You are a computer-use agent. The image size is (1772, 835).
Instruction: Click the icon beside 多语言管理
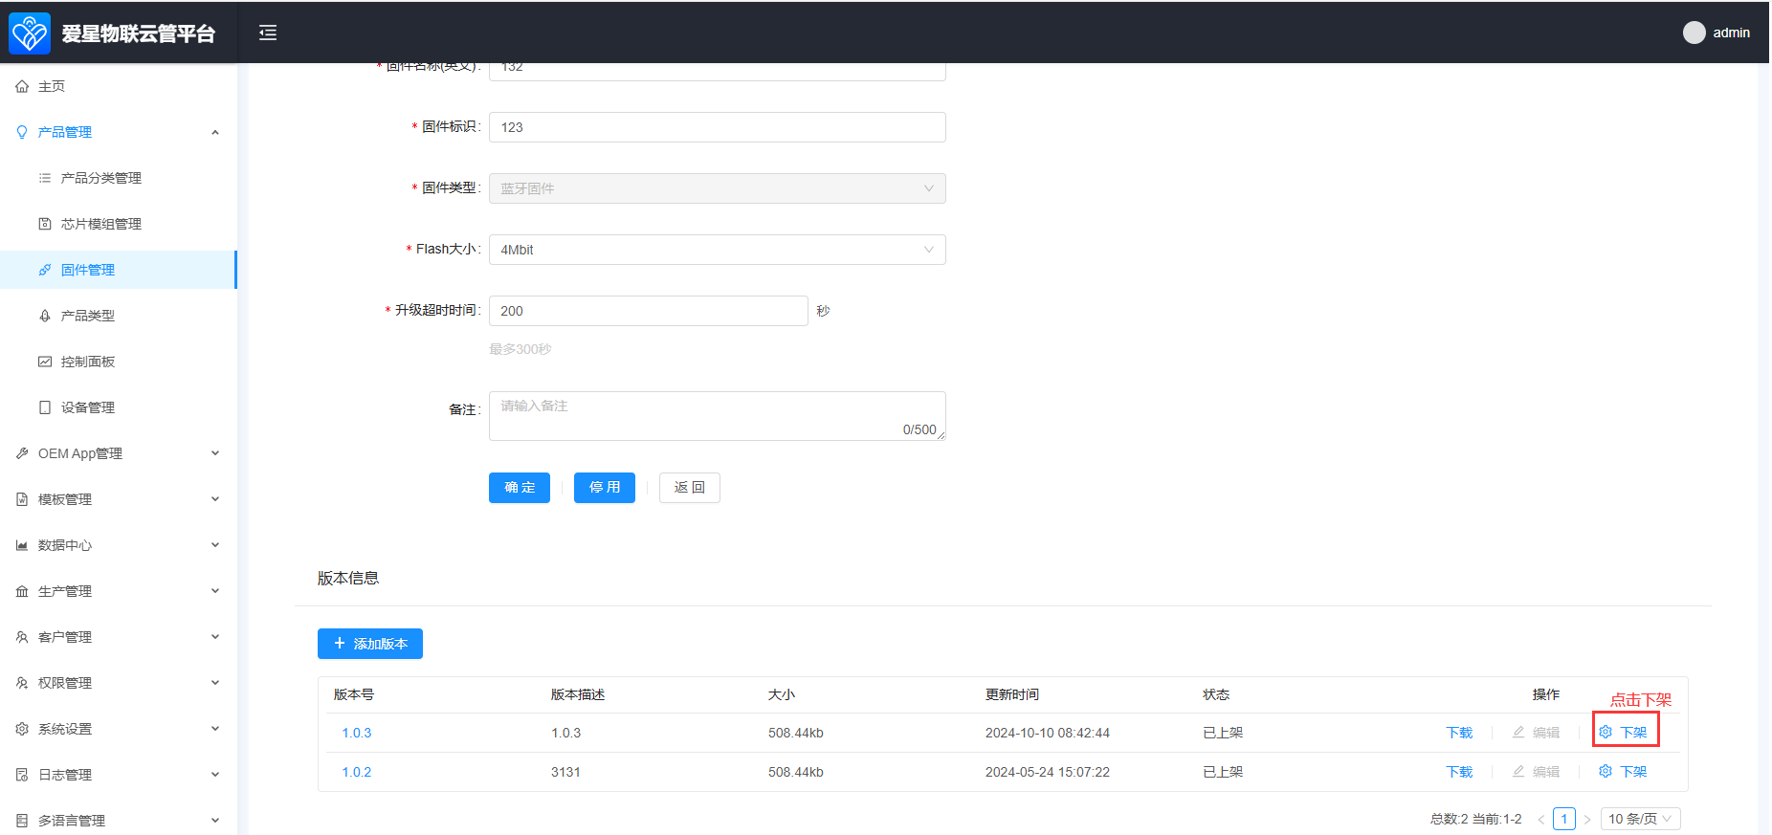pyautogui.click(x=22, y=821)
